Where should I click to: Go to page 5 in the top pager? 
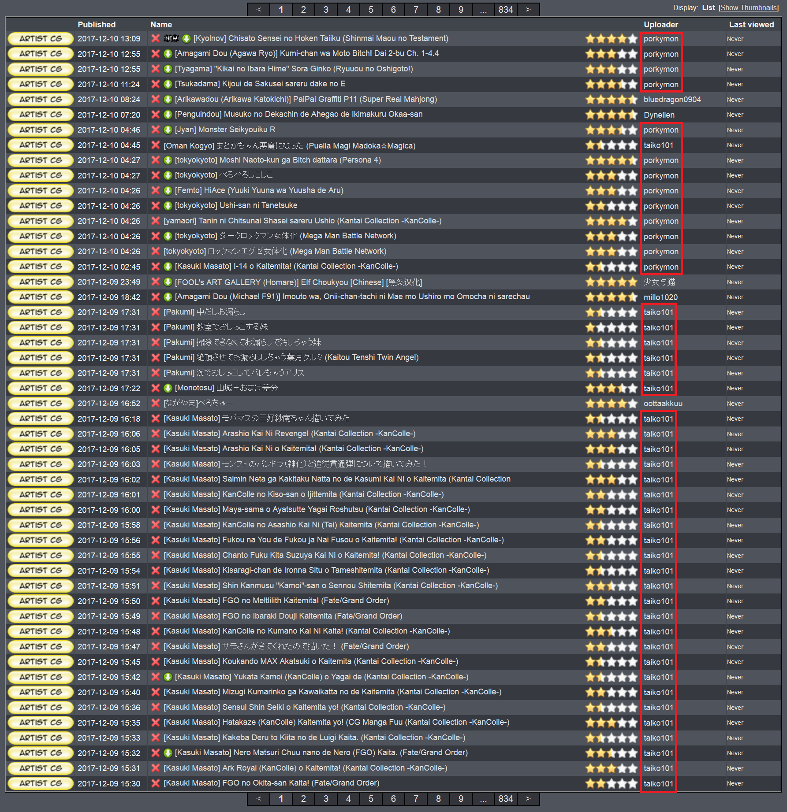371,10
